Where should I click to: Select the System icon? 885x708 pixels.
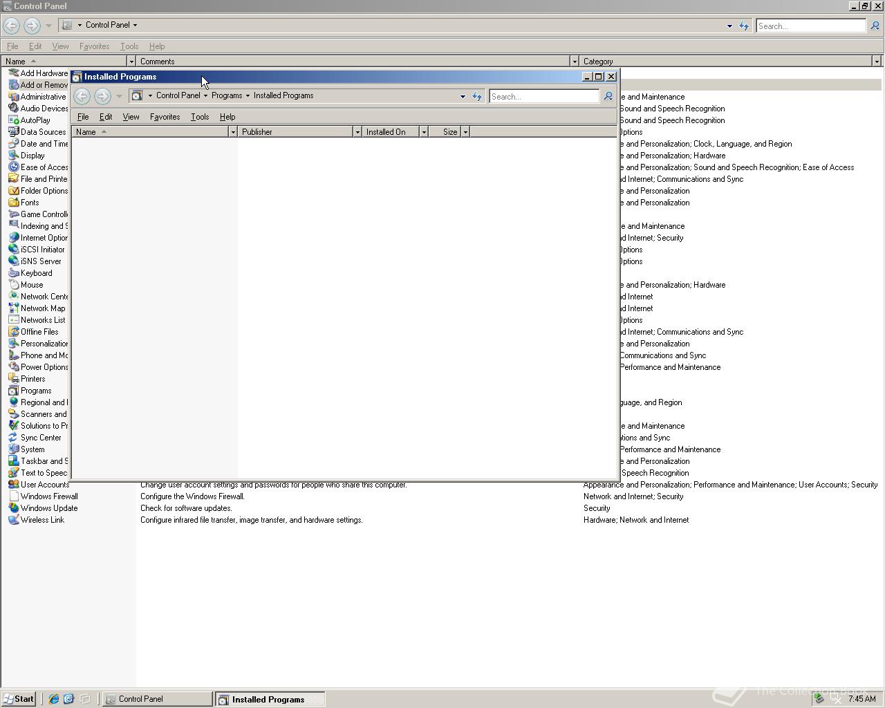coord(13,449)
